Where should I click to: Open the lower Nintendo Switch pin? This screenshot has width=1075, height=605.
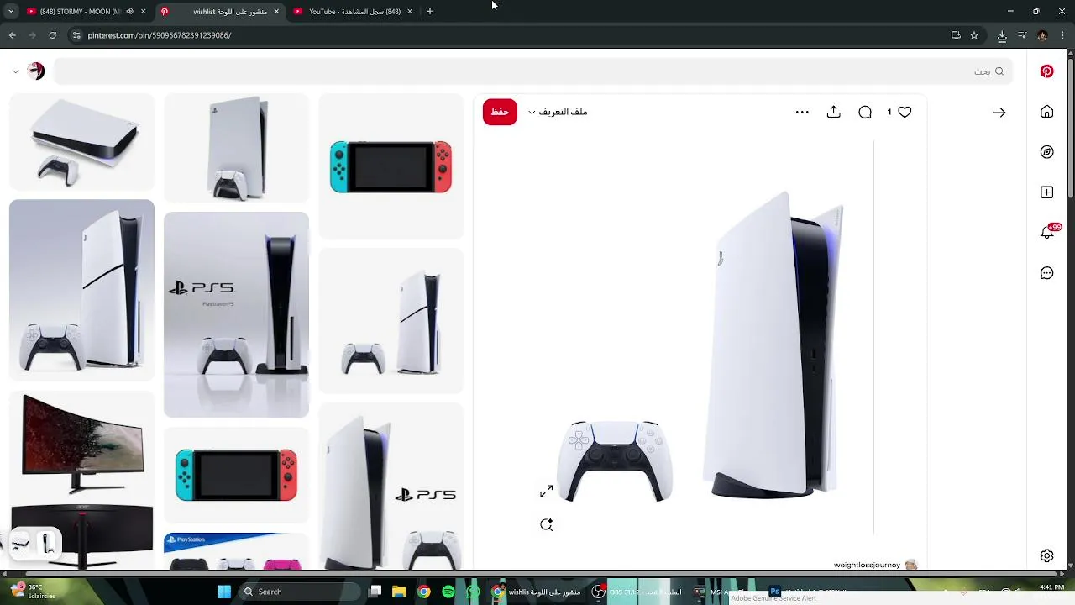coord(236,476)
